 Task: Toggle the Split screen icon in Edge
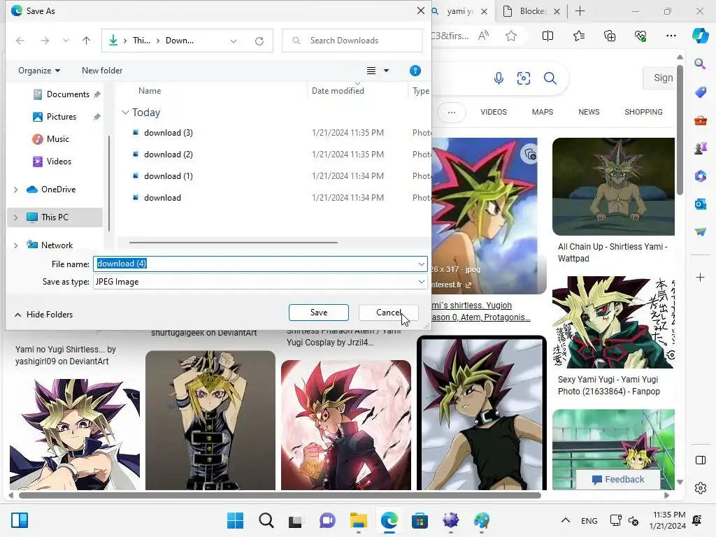click(547, 36)
